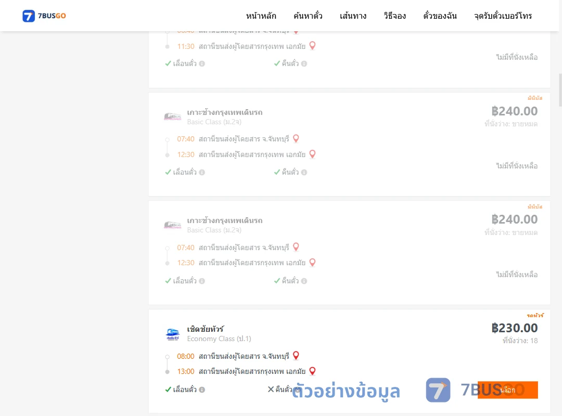The width and height of the screenshot is (562, 416).
Task: Click map pin for 12:30 เอกมัย in first เกาะช้าง card
Action: 313,154
